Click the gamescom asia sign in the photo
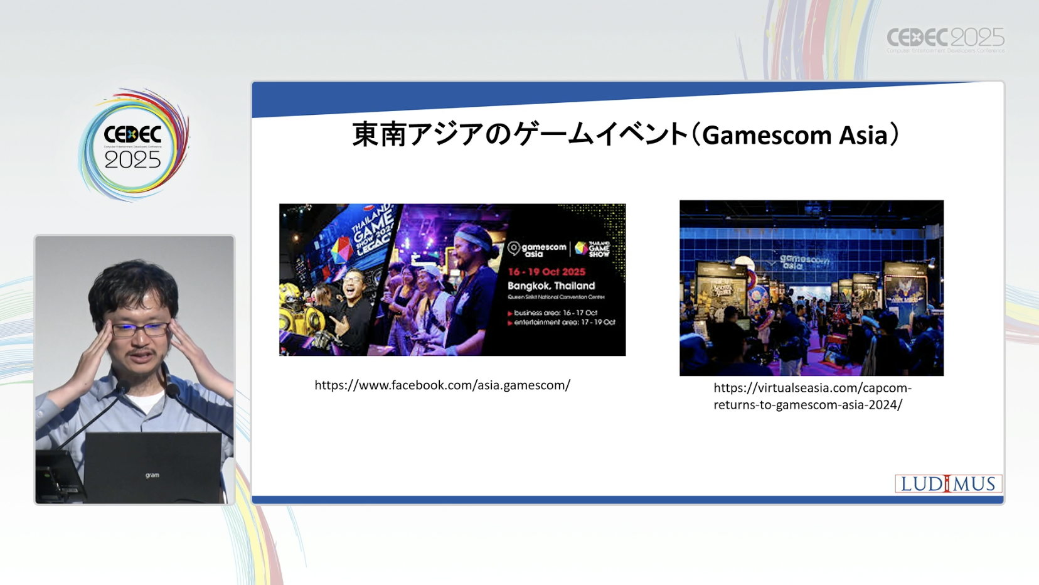1039x585 pixels. pos(802,261)
